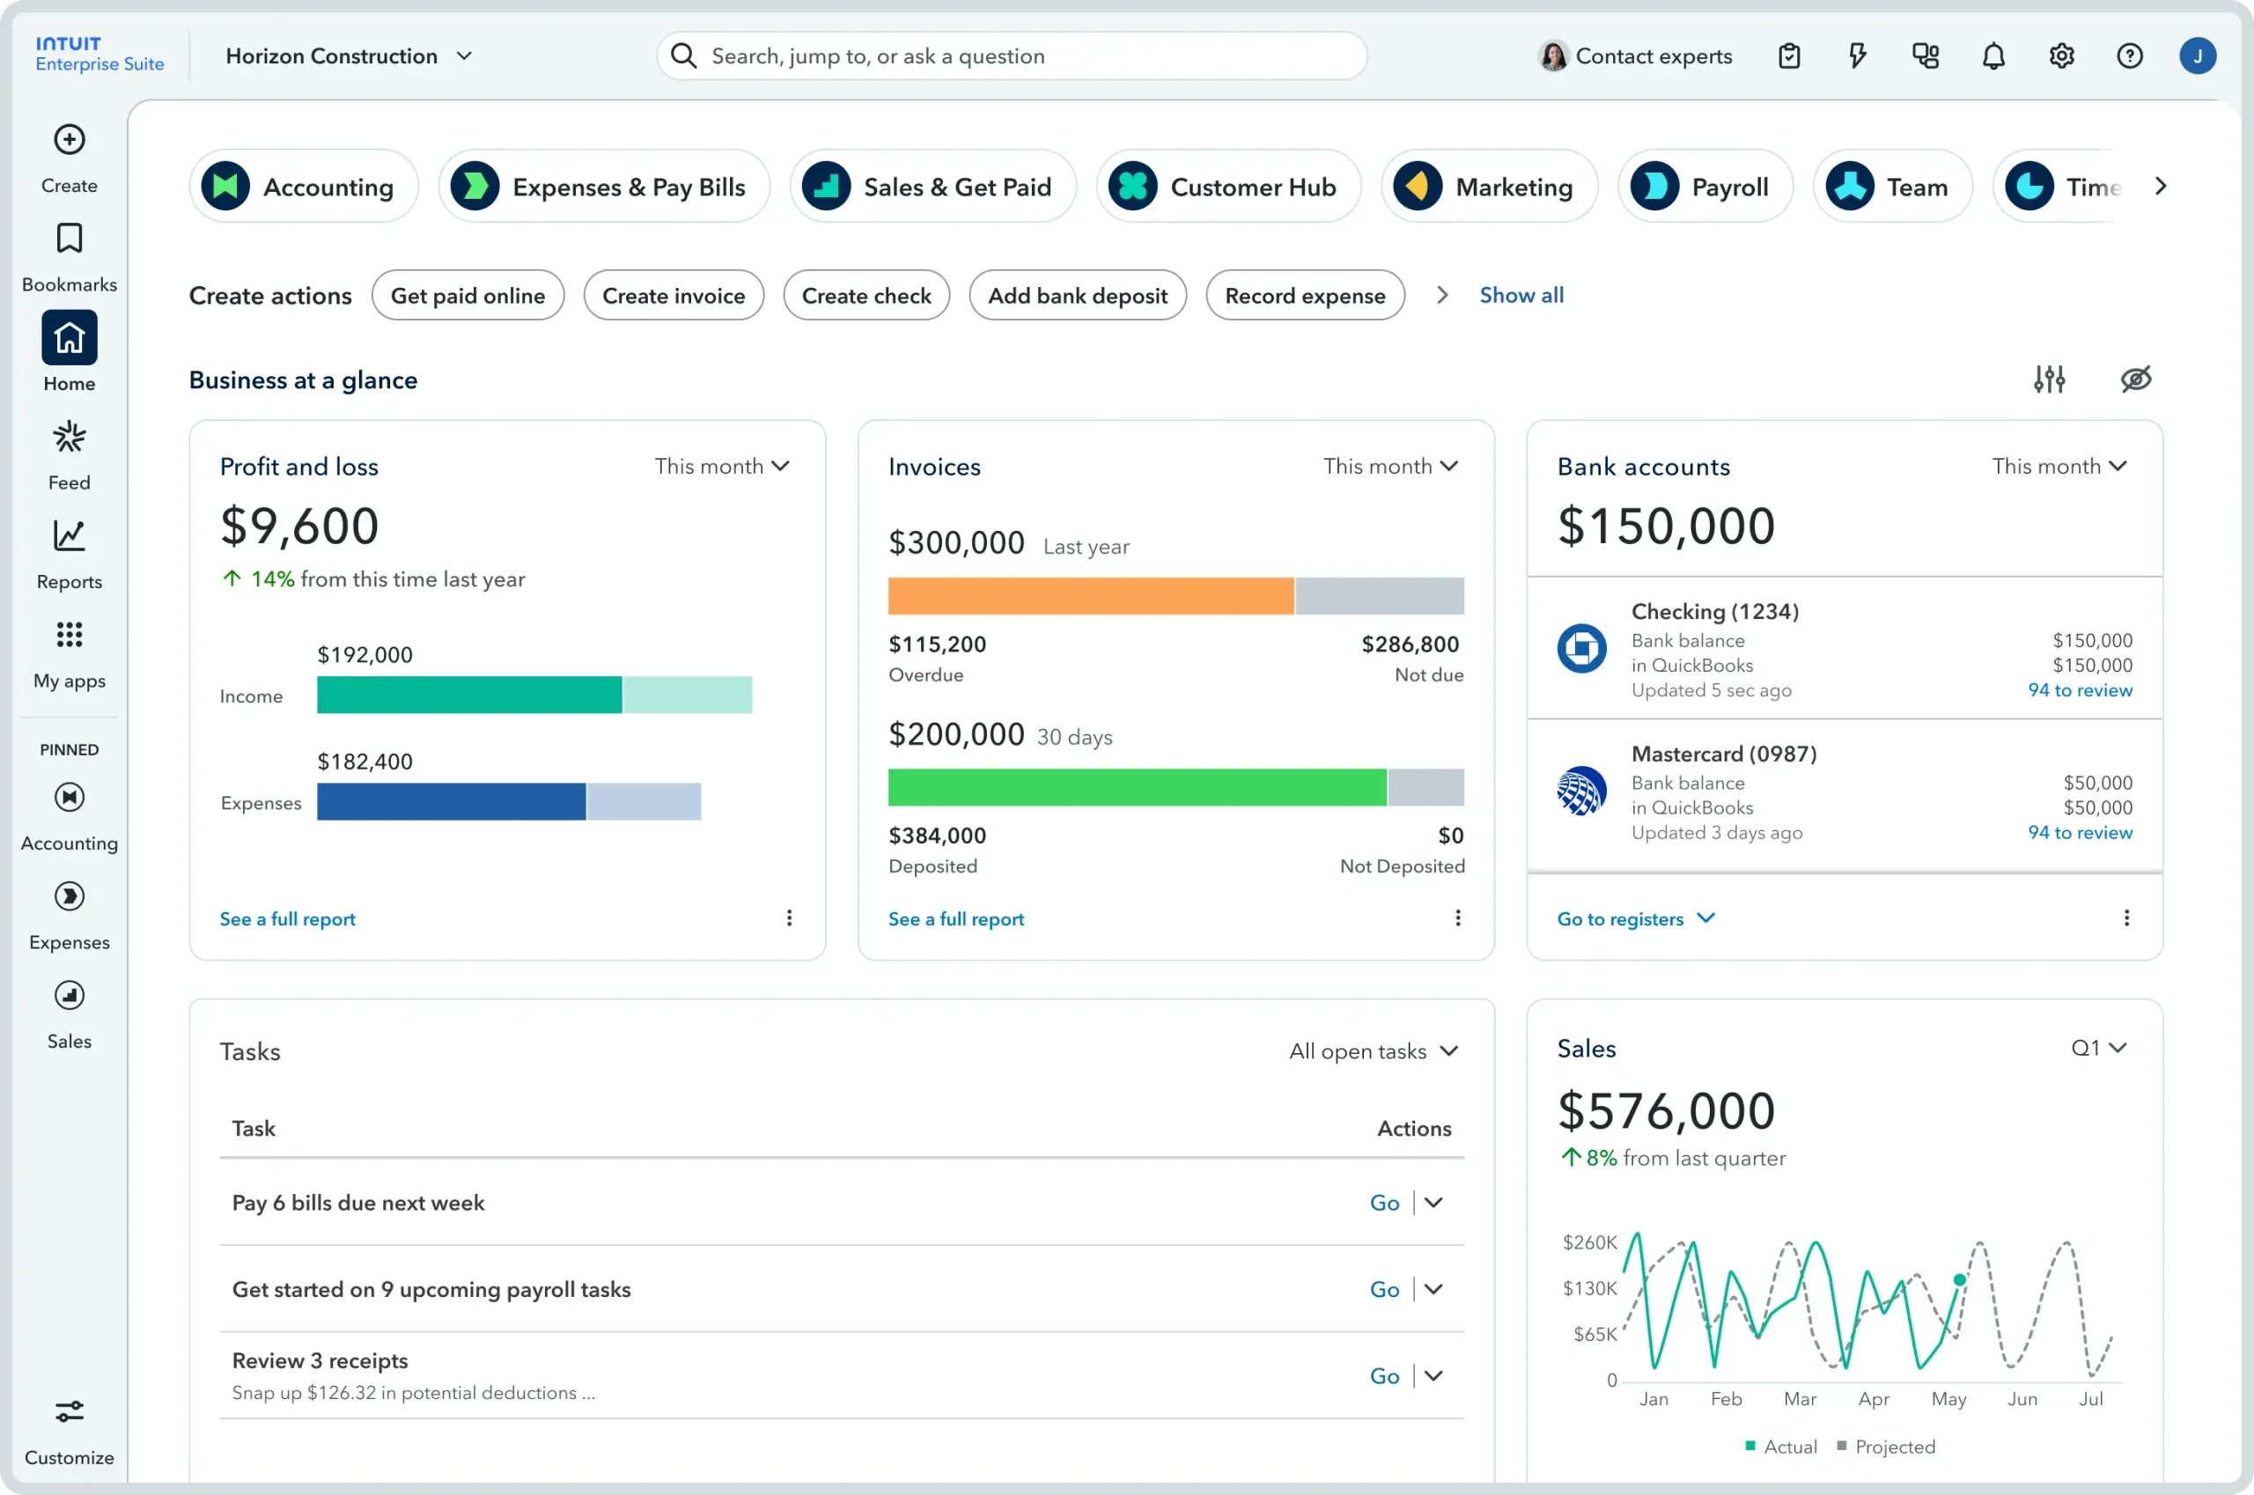This screenshot has height=1495, width=2254.
Task: Open the clipboard tasks icon in header
Action: [x=1790, y=56]
